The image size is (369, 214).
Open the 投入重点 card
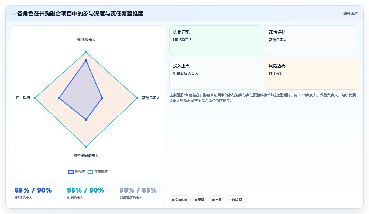point(216,74)
